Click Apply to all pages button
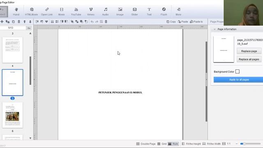The image size is (263, 148). 239,80
